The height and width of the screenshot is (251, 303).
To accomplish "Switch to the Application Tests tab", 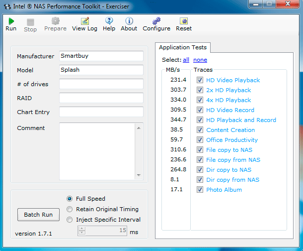I will click(183, 47).
